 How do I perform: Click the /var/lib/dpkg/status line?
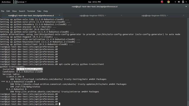click(x=25, y=87)
